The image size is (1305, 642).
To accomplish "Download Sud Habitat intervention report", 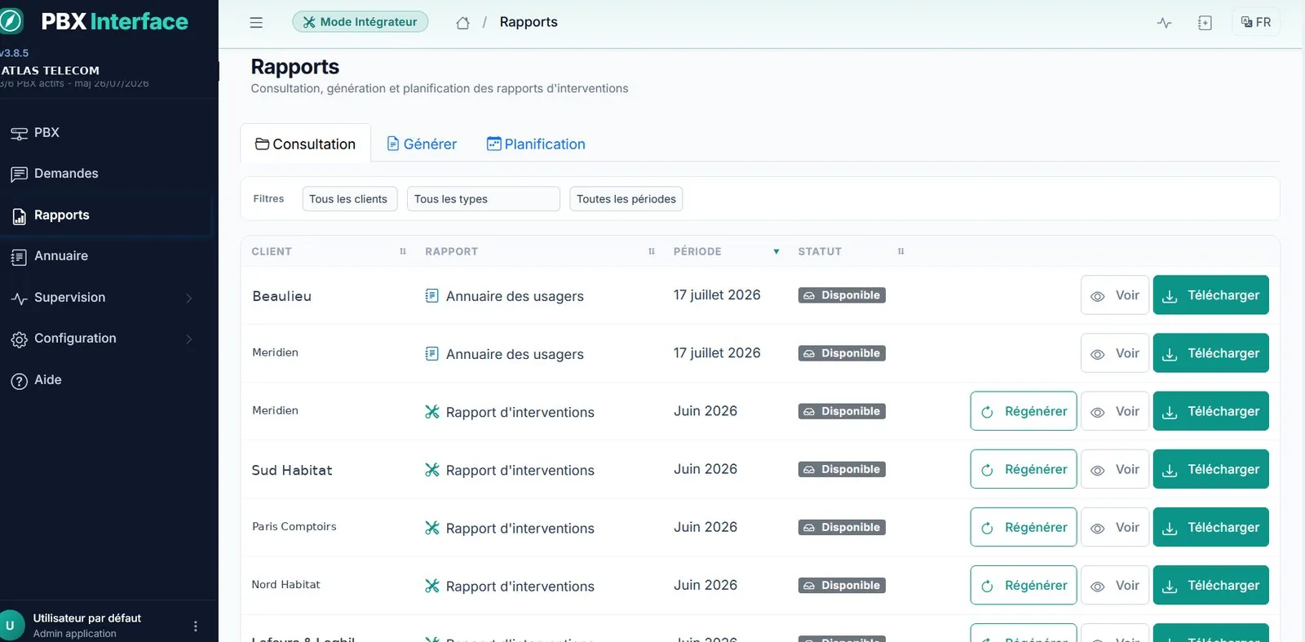I will pyautogui.click(x=1210, y=469).
